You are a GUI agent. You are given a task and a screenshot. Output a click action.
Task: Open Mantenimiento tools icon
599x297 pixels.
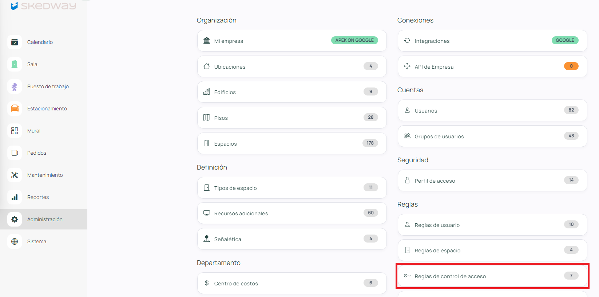point(15,175)
